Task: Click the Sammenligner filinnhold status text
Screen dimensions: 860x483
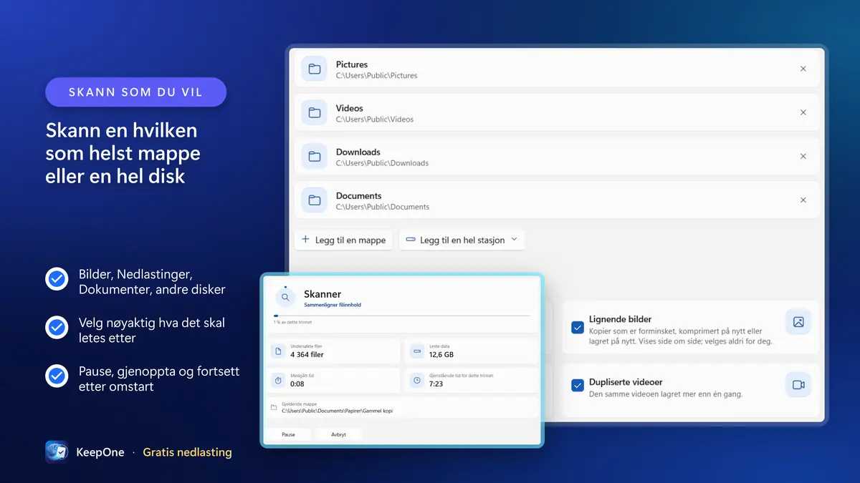Action: point(333,305)
